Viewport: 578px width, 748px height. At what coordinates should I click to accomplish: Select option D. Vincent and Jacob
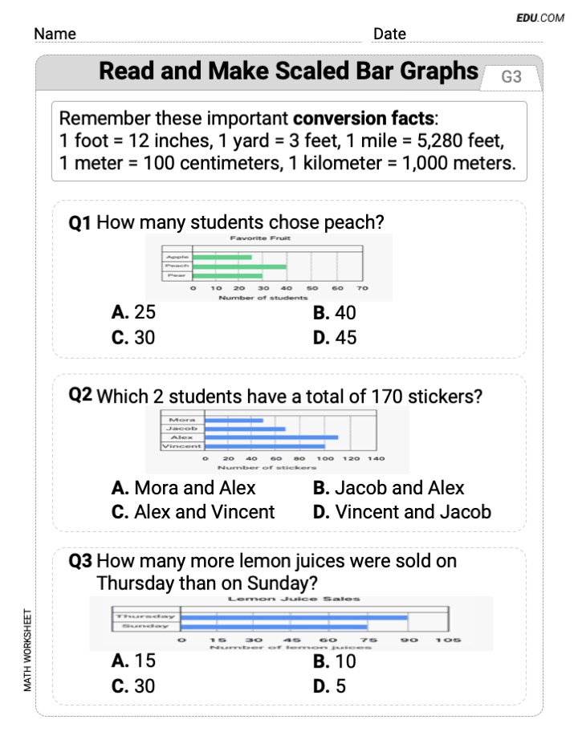click(x=402, y=512)
